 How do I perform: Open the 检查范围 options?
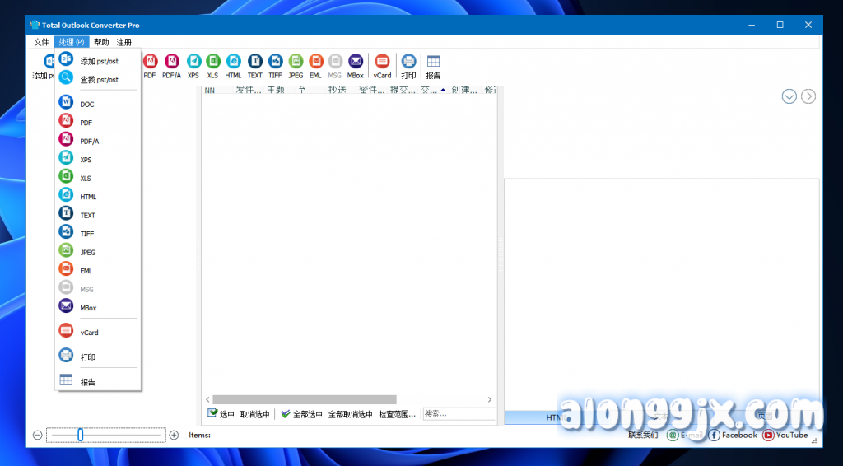(397, 414)
